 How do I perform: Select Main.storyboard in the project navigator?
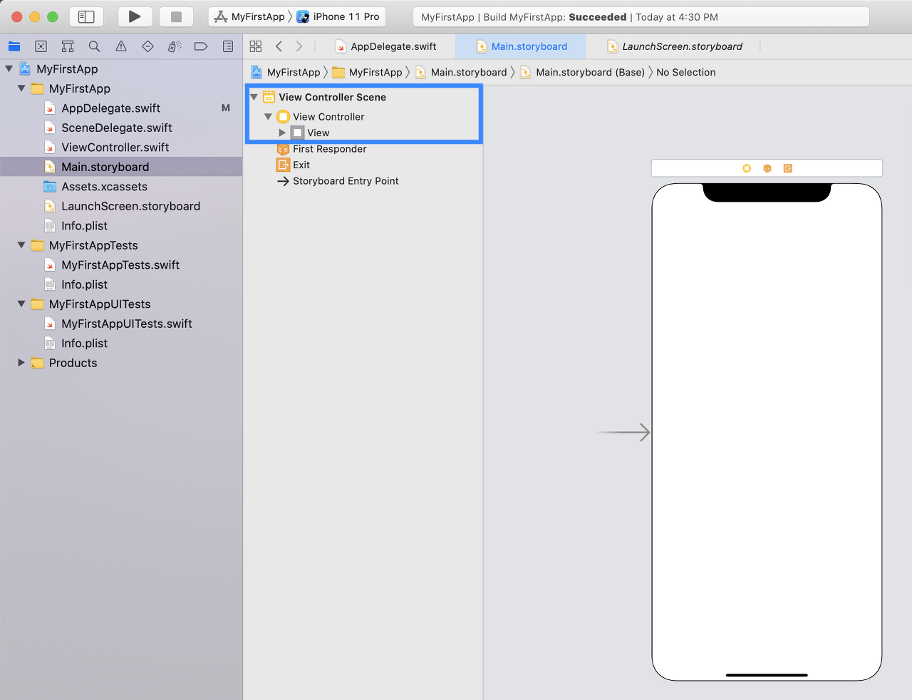pos(121,167)
